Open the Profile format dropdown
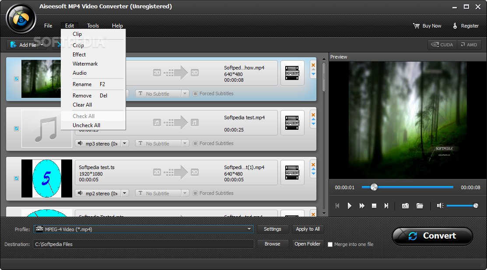 coord(249,229)
